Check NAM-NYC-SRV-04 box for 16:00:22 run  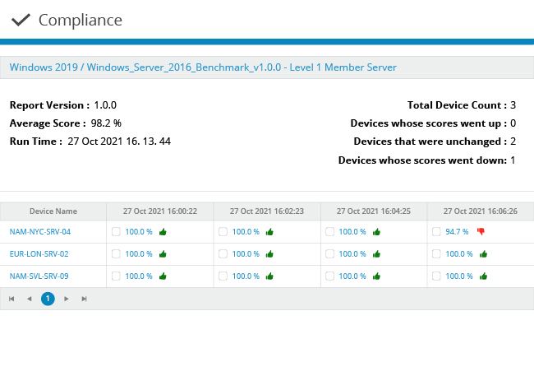[x=116, y=232]
